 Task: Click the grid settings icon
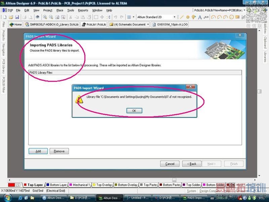(x=129, y=17)
